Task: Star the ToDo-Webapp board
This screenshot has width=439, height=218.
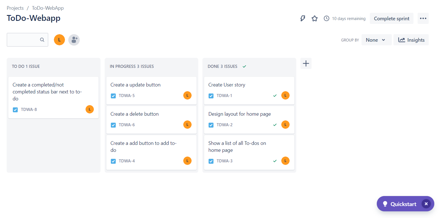Action: (x=315, y=18)
